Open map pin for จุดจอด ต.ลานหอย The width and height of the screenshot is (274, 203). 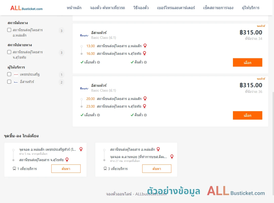pos(172,157)
